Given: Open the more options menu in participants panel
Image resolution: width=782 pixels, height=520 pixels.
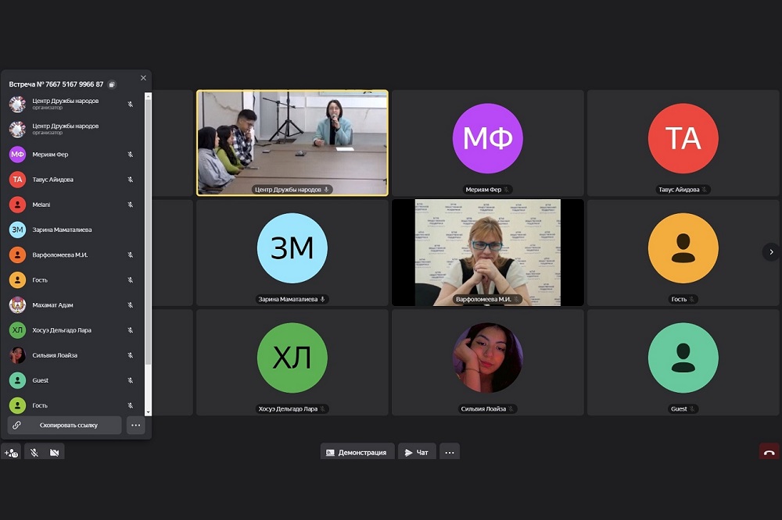Looking at the screenshot, I should pos(135,425).
